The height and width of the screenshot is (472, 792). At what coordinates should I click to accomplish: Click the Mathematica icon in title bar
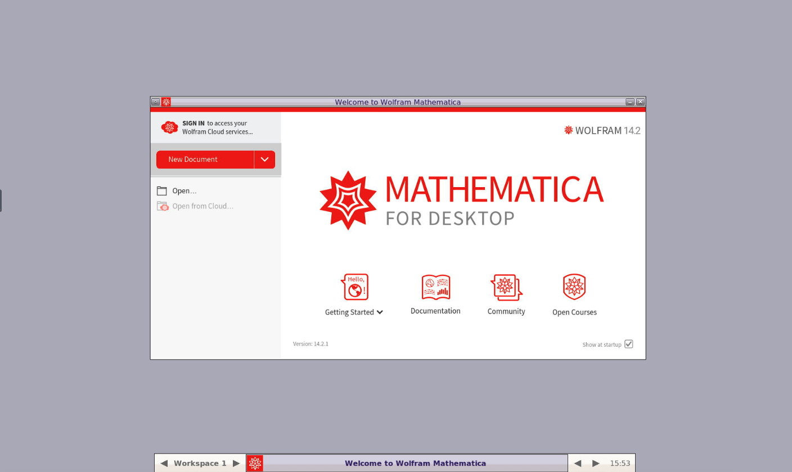166,102
